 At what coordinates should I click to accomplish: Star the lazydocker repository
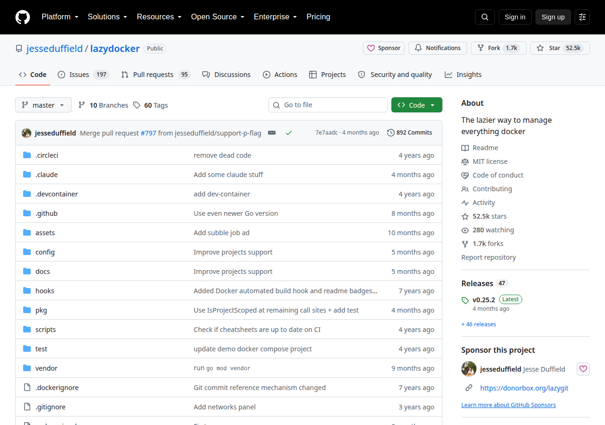[x=560, y=48]
